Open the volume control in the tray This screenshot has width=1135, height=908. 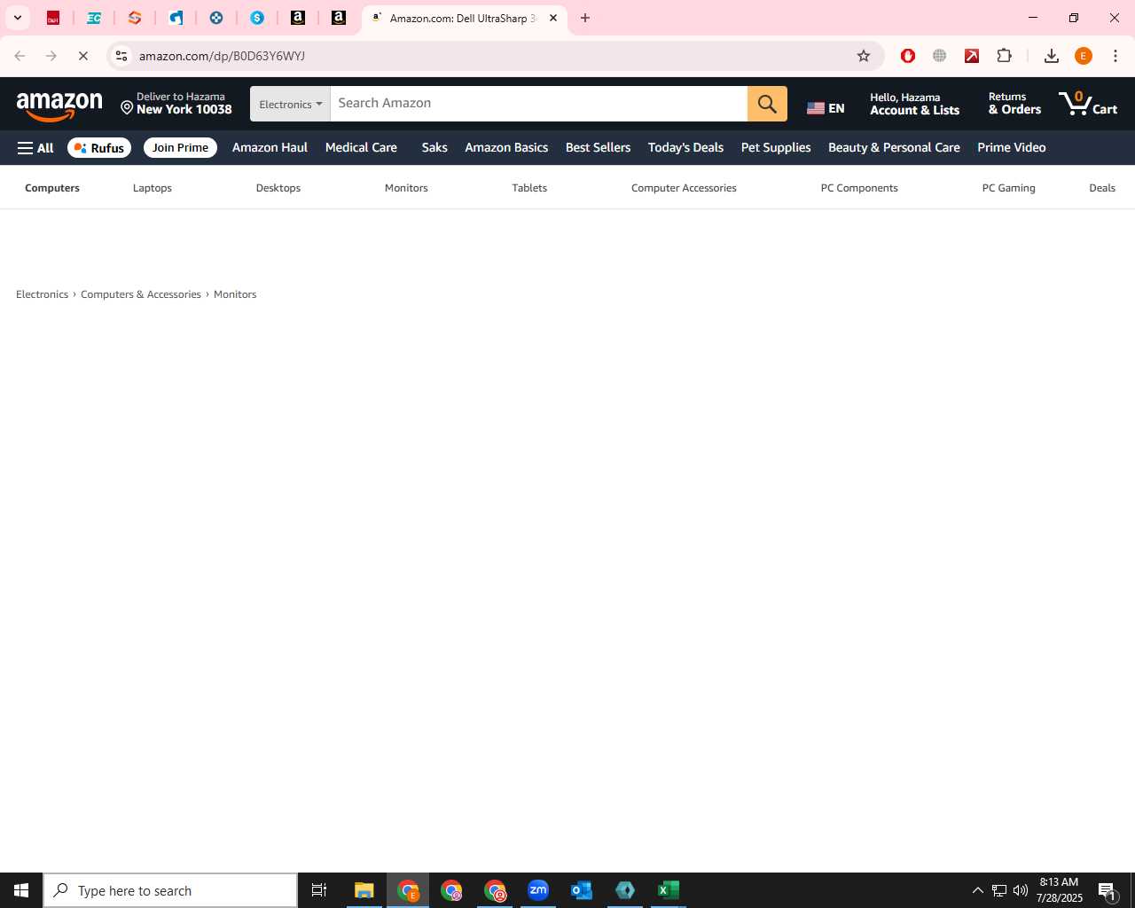point(1021,890)
